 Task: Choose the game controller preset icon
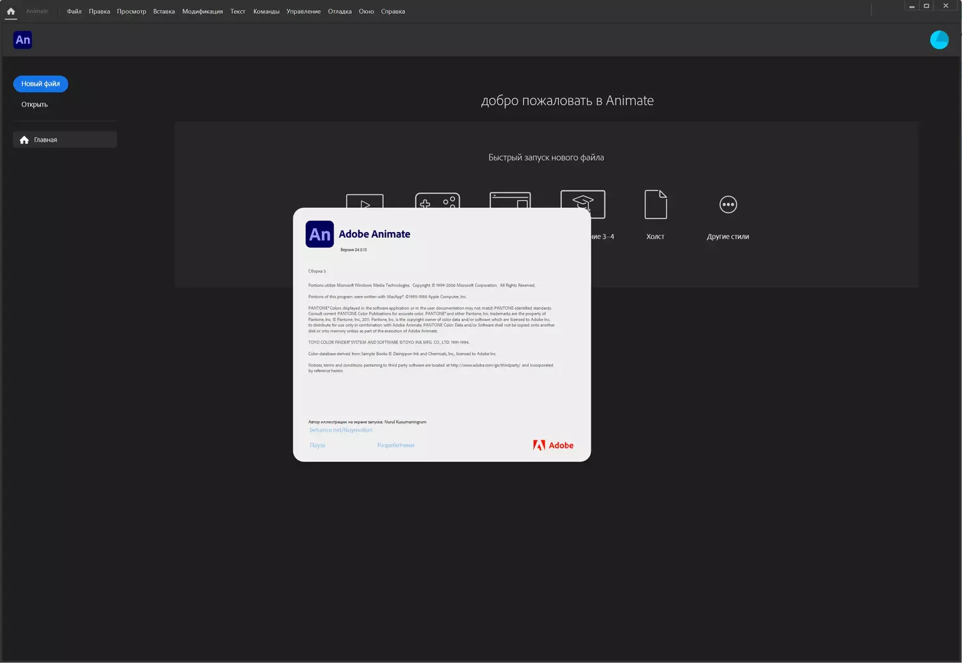(x=438, y=200)
